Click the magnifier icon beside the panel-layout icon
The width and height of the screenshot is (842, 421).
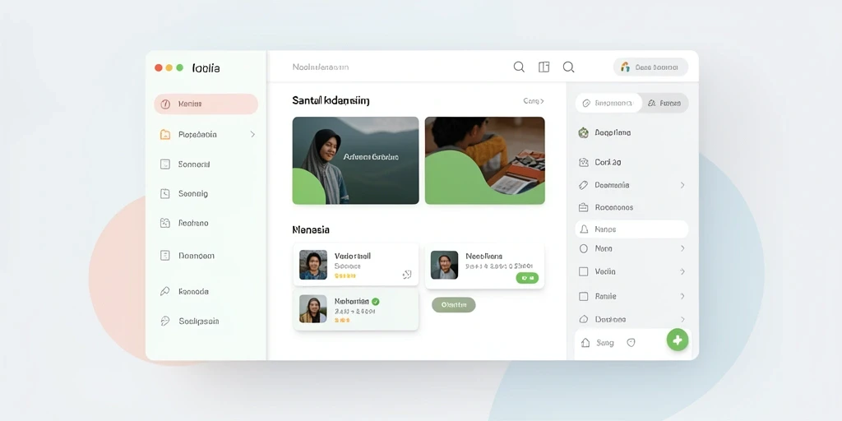coord(519,67)
